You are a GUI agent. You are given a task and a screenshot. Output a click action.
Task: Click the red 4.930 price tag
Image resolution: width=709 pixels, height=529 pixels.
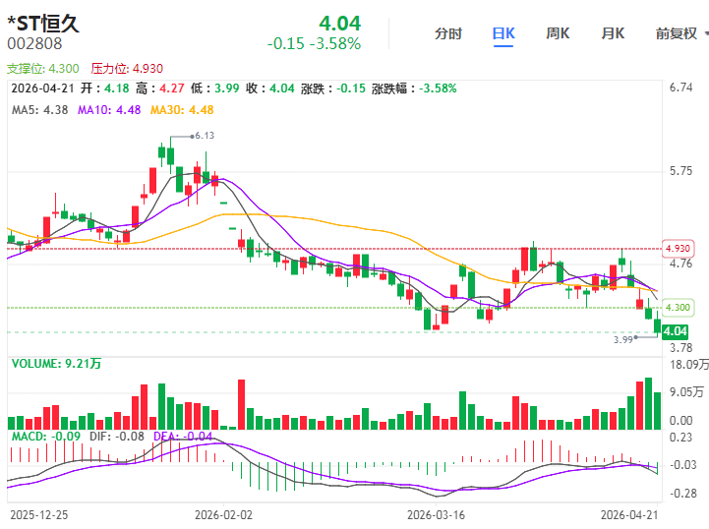677,248
